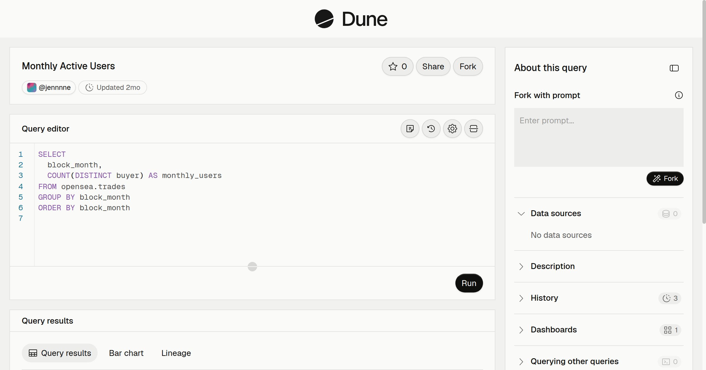The width and height of the screenshot is (706, 370).
Task: Click line 4 'FROM opensea.trades' in editor
Action: [82, 186]
